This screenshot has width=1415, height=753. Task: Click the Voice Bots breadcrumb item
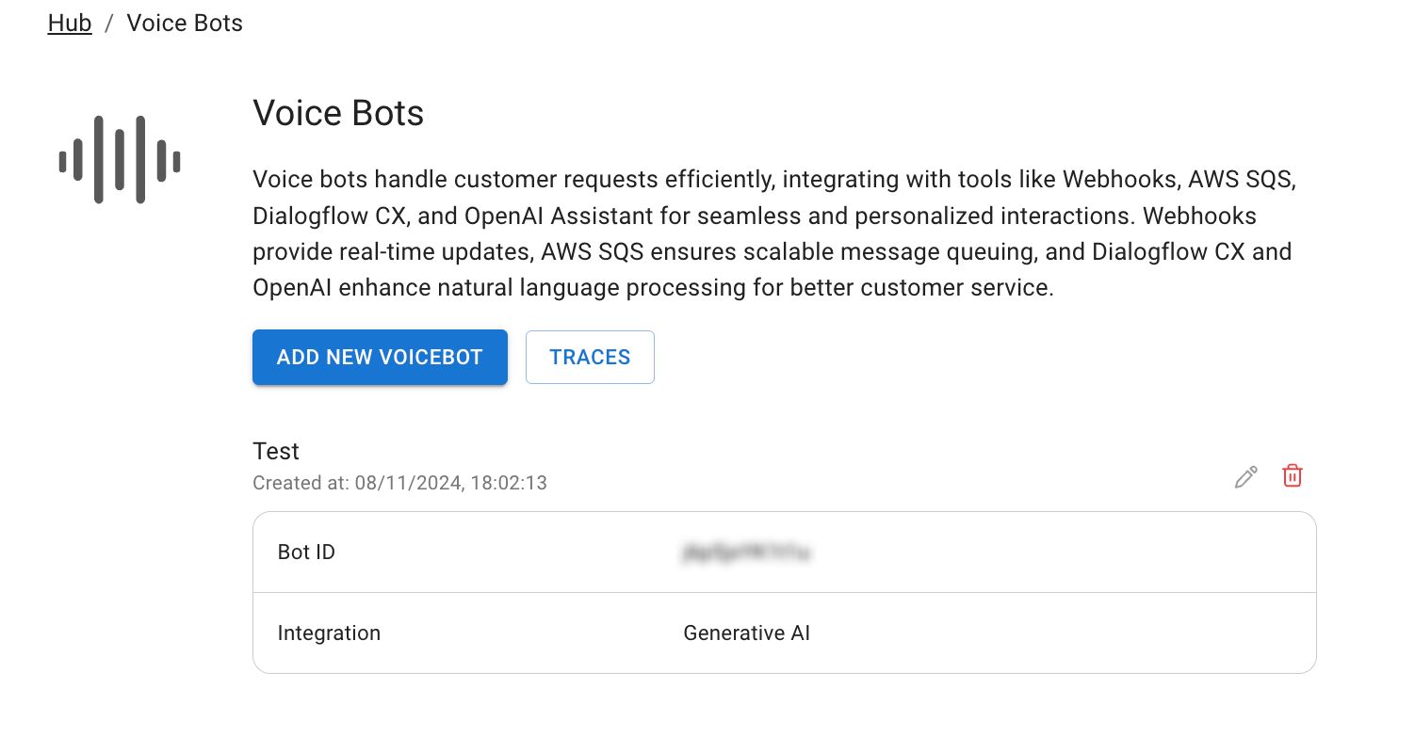point(184,23)
